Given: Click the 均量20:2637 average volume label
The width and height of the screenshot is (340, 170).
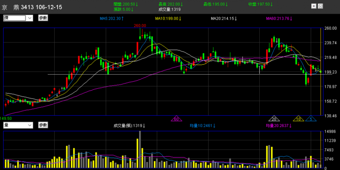Looking at the screenshot, I should [x=279, y=126].
